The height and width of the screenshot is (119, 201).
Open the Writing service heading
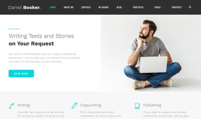click(x=24, y=105)
